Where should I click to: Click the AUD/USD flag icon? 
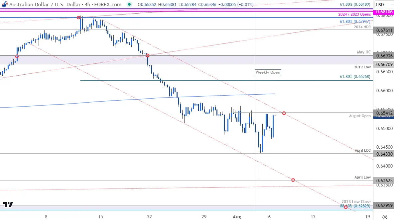tap(5, 5)
